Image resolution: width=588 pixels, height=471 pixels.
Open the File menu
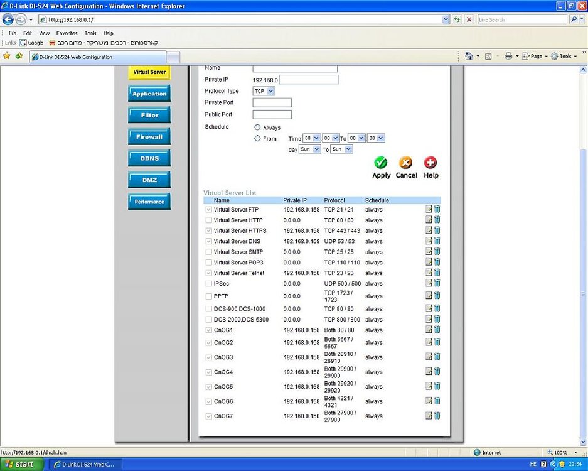[13, 33]
